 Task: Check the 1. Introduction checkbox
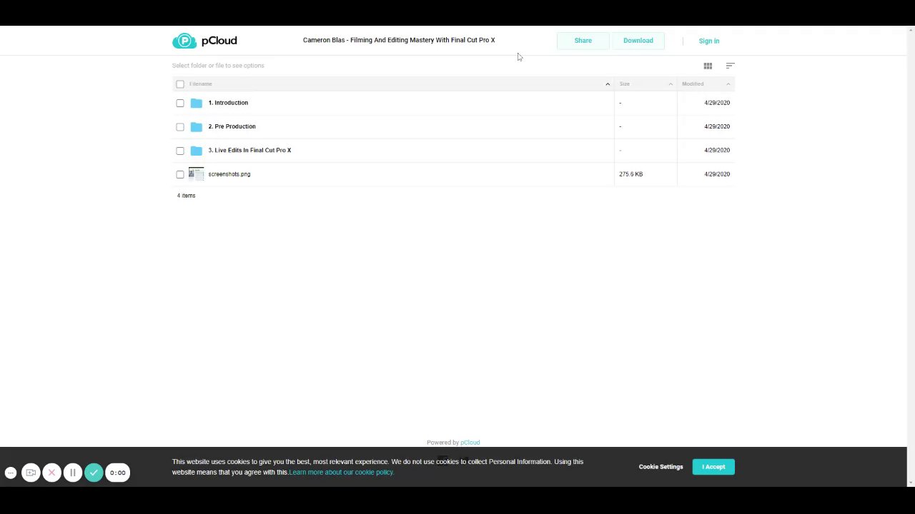click(x=180, y=103)
